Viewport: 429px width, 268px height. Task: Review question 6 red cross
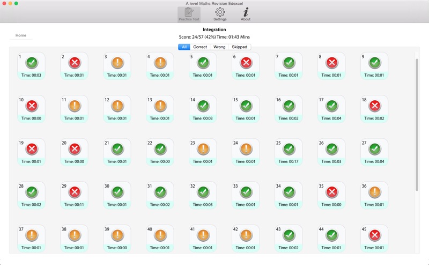click(x=246, y=63)
